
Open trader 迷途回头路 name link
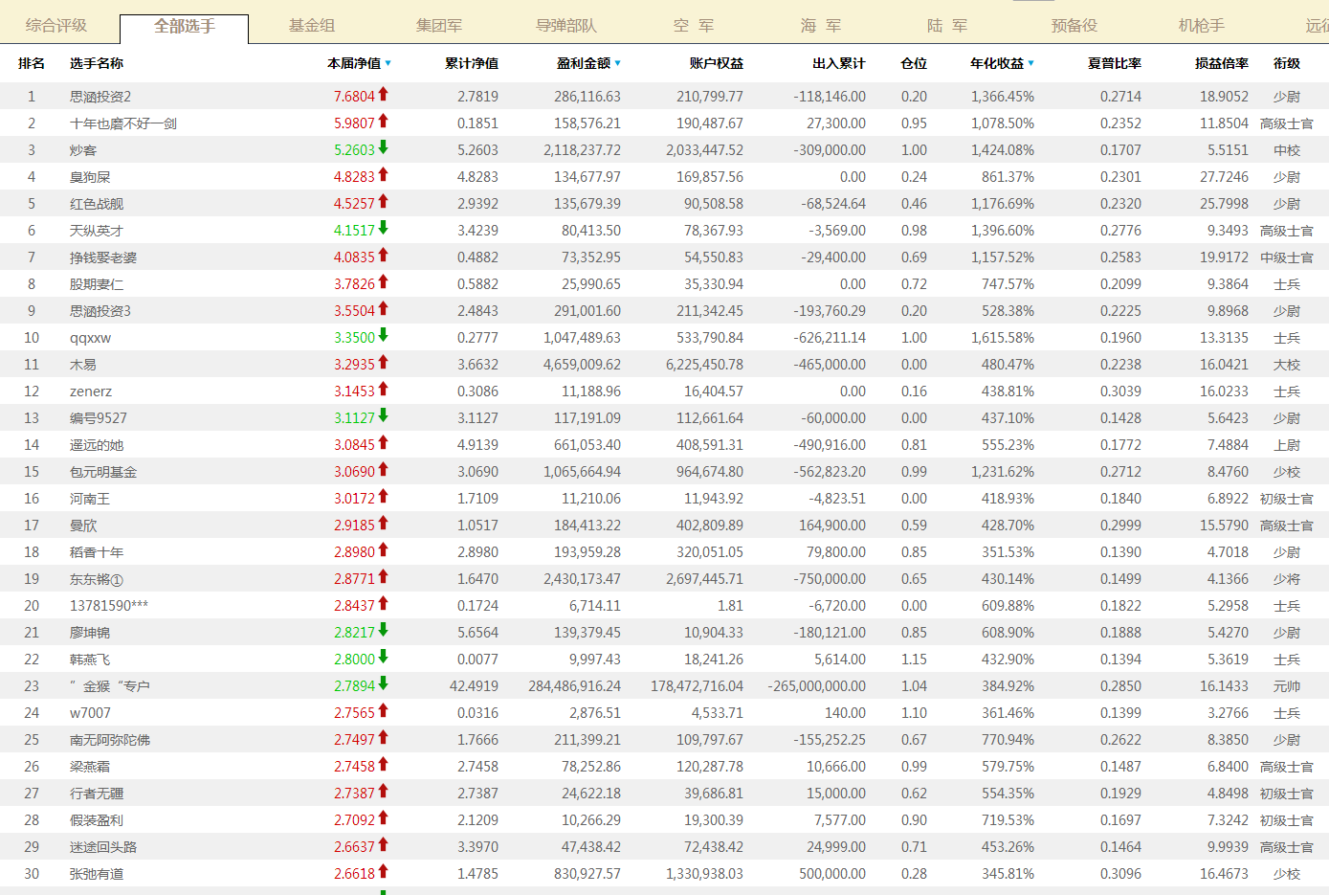pos(103,847)
